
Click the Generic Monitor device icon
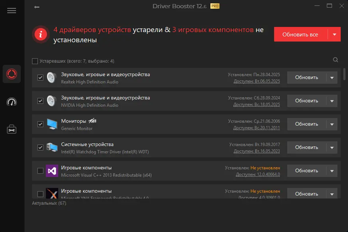pyautogui.click(x=52, y=124)
